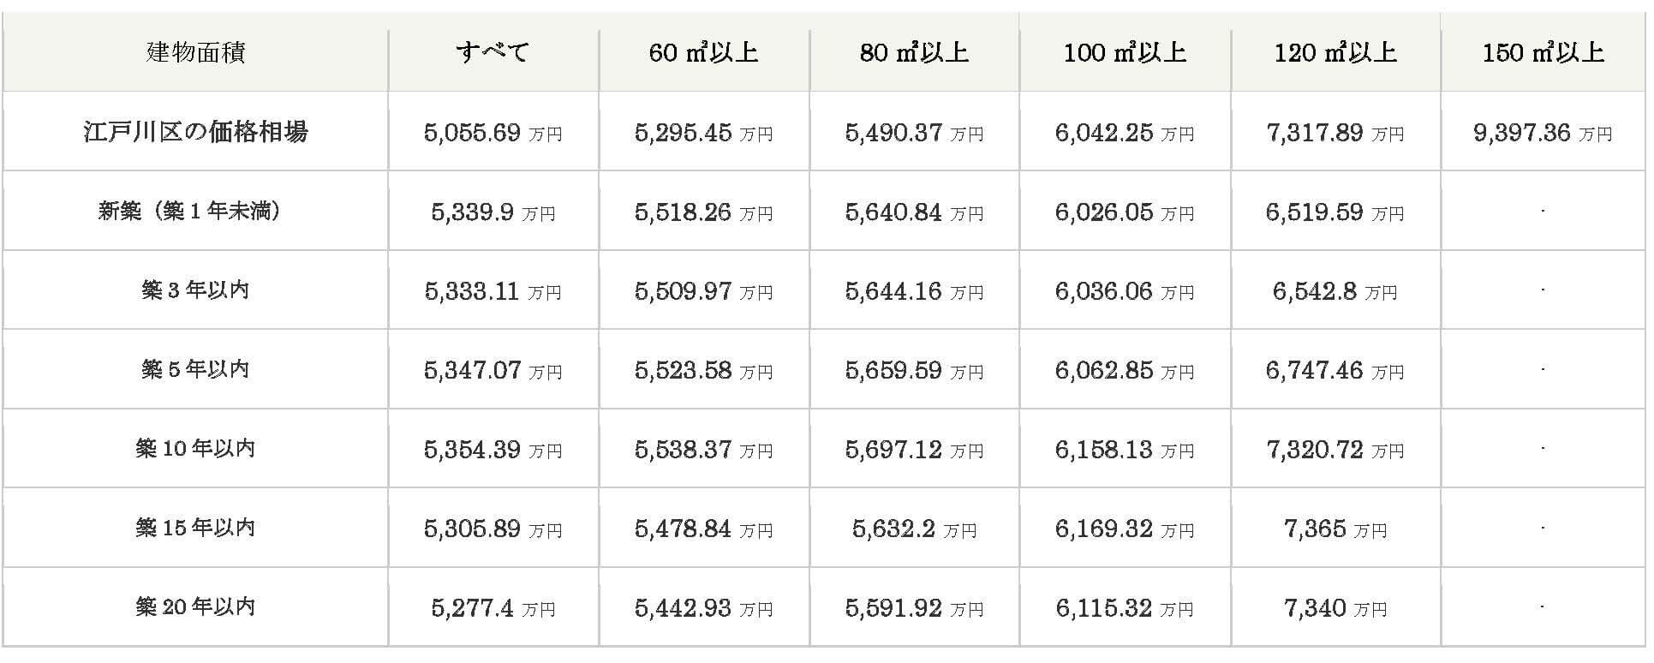The image size is (1654, 663).
Task: Click the 築10年以内 row label
Action: [195, 449]
